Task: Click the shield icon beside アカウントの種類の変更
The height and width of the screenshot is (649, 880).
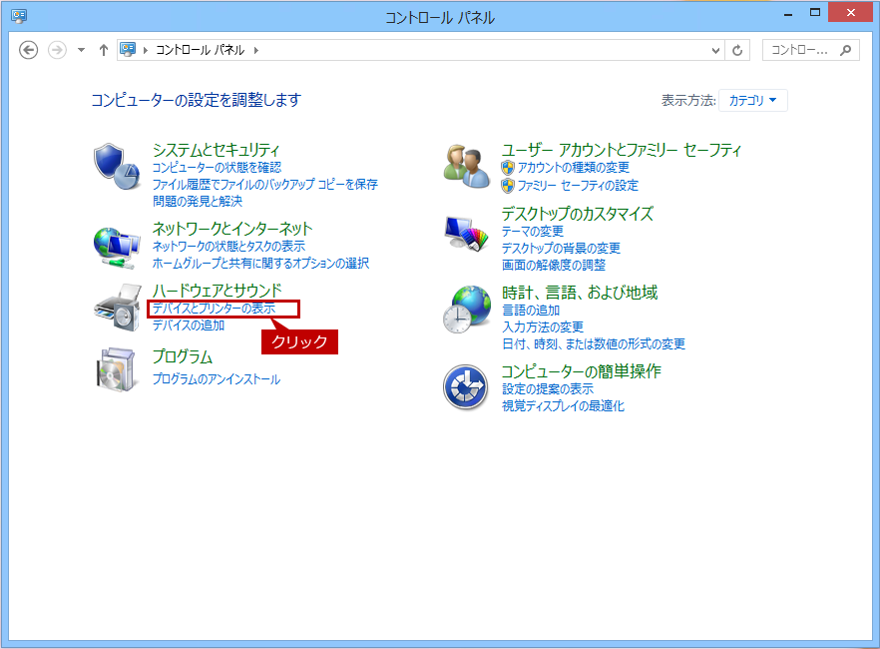Action: pos(507,168)
